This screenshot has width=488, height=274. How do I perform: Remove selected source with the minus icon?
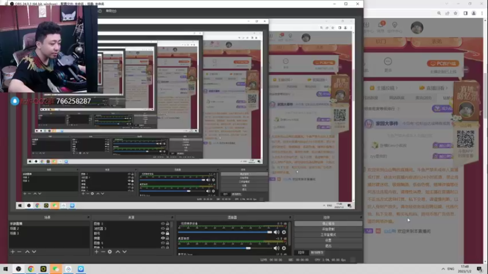pos(103,251)
